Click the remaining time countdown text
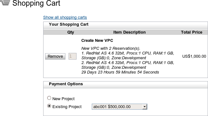 [x=120, y=72]
